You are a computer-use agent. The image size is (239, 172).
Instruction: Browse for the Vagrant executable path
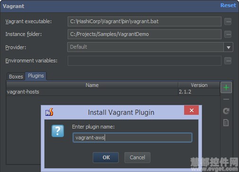[228, 22]
